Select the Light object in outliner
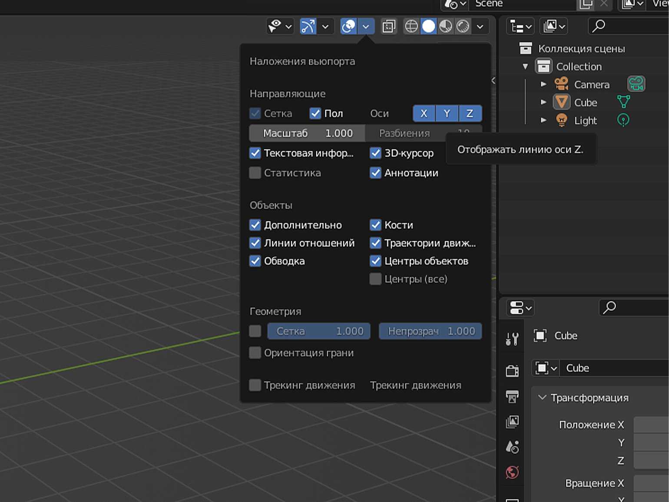 point(585,120)
